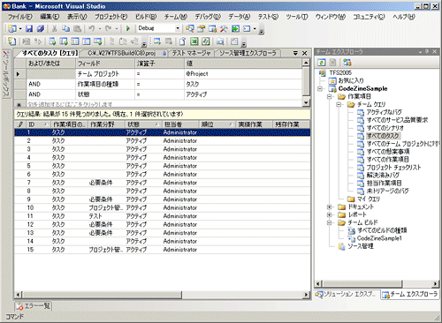Collapse the CodeZineSample project node

coord(320,88)
